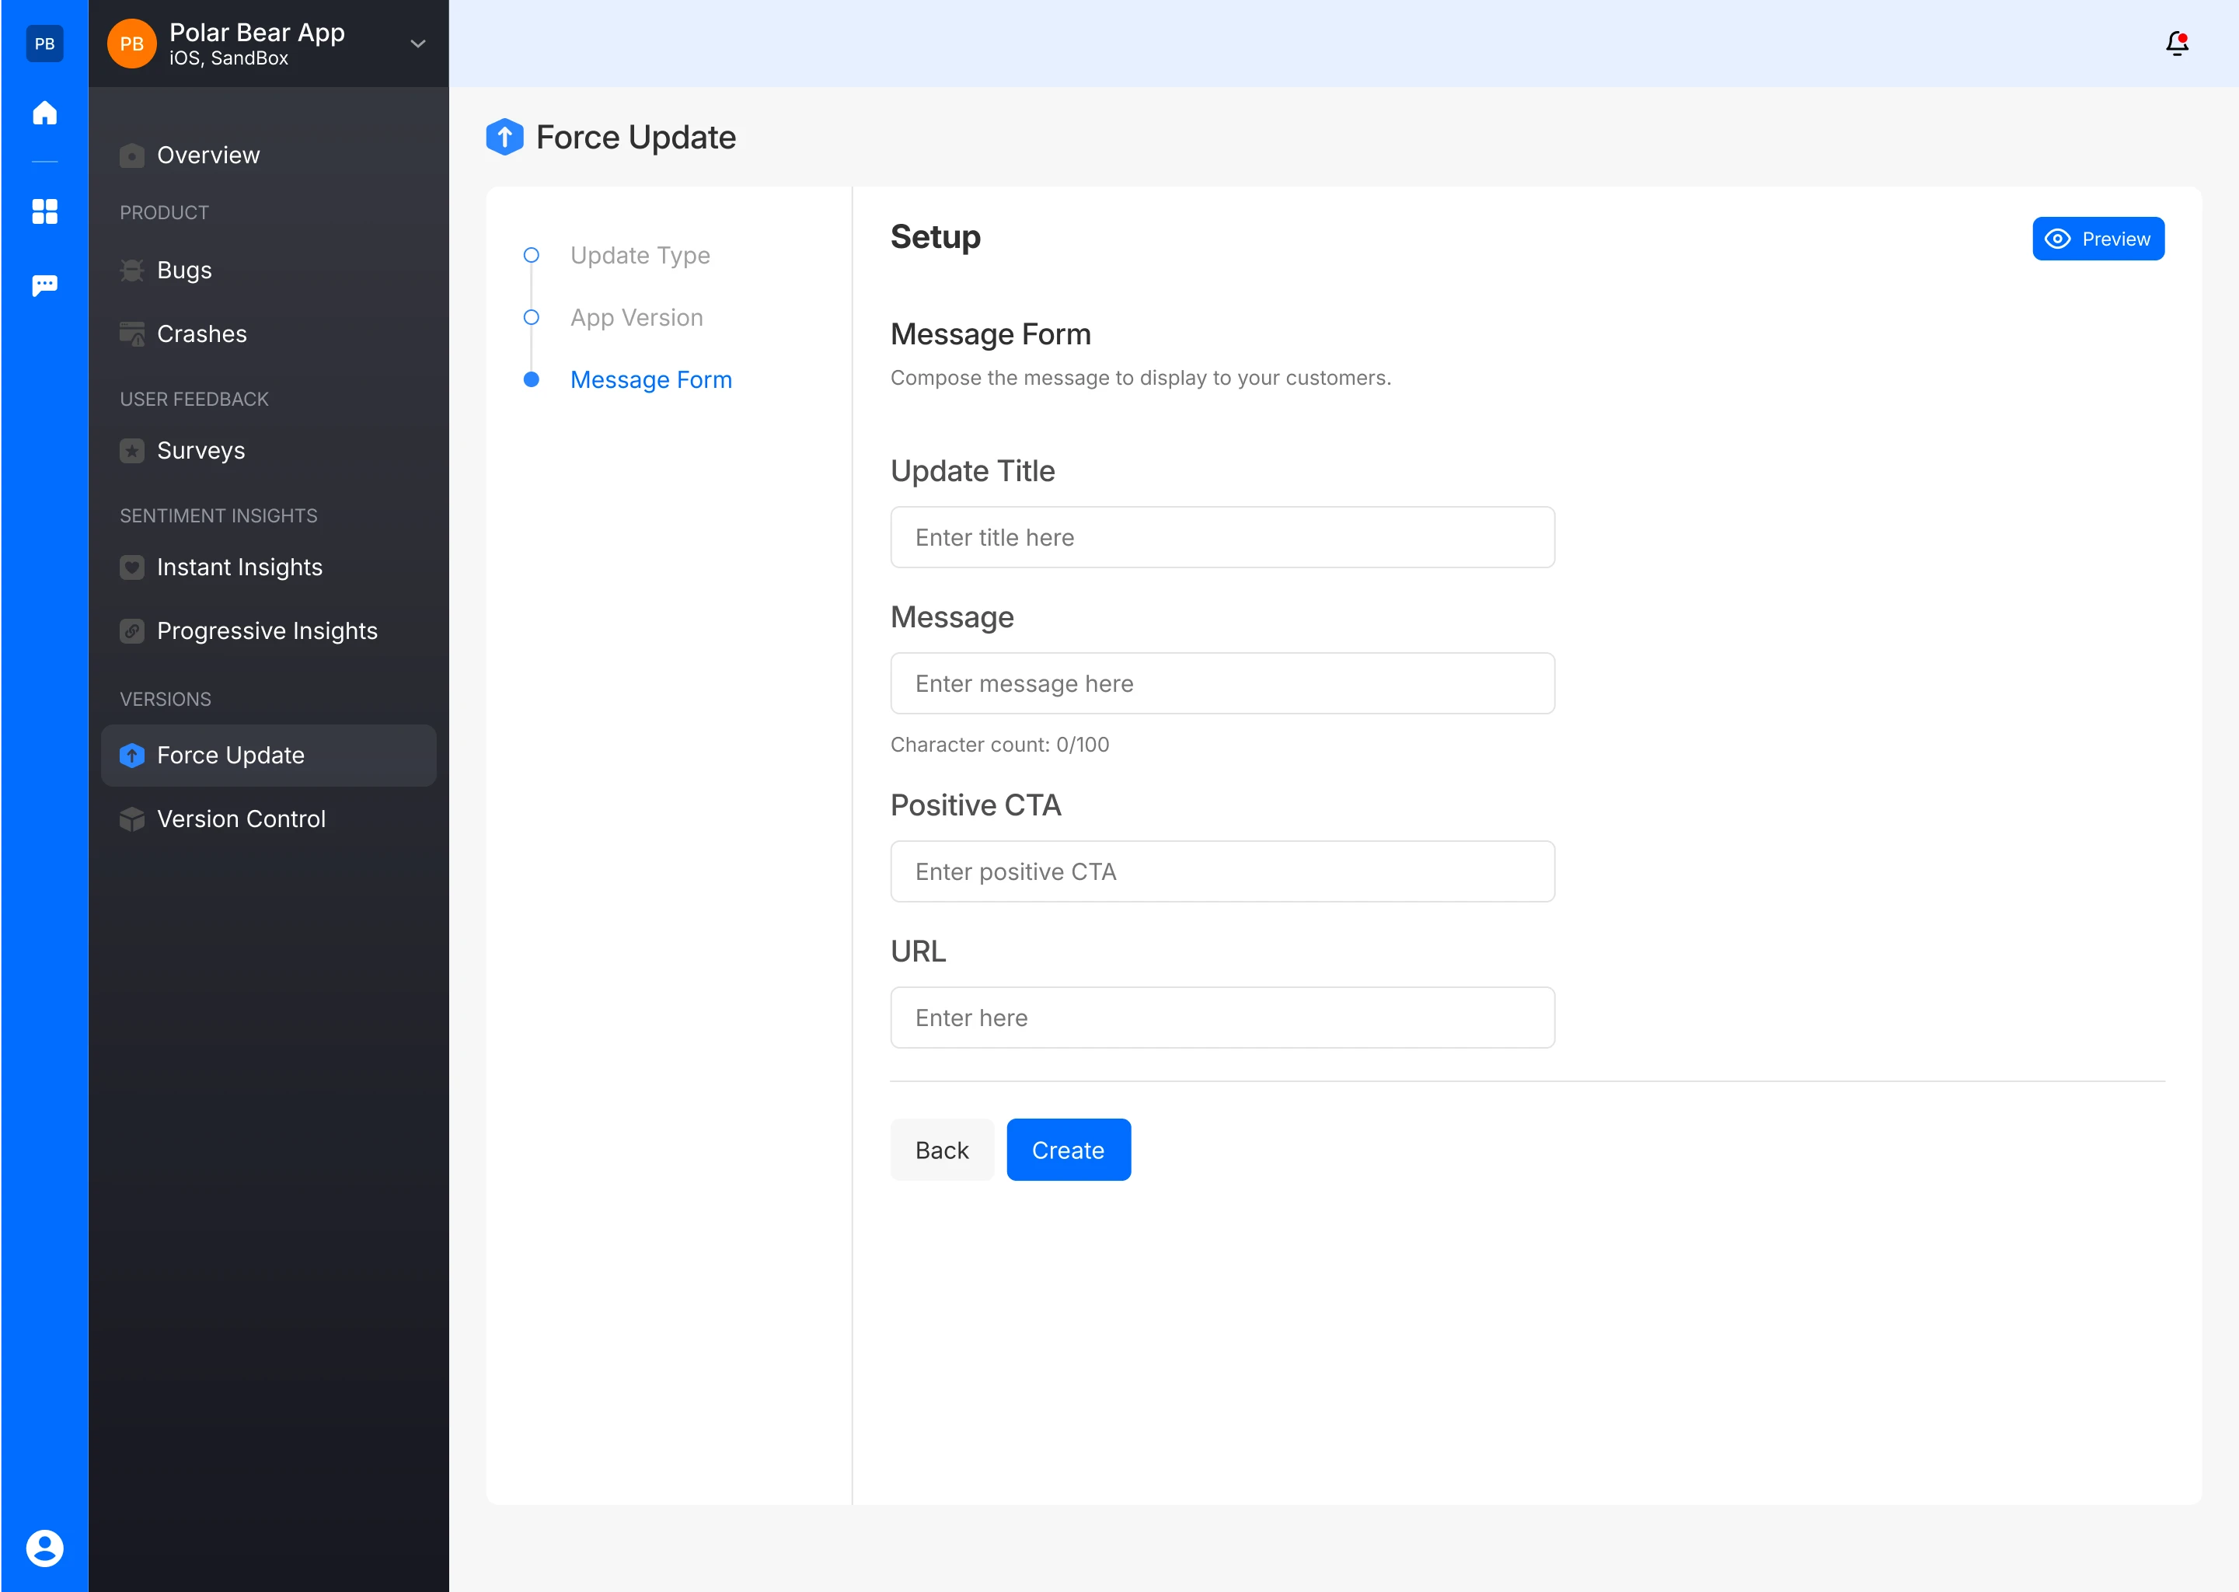Open the dashboard grid icon
Screen dimensions: 2239x1592
[44, 211]
